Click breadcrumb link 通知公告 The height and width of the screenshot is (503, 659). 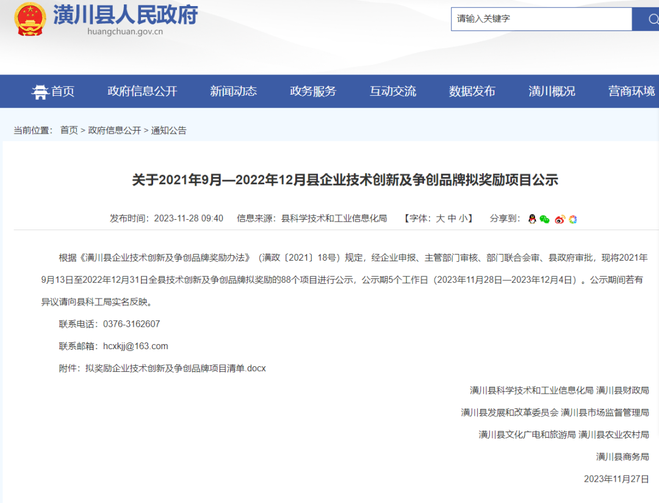[168, 131]
